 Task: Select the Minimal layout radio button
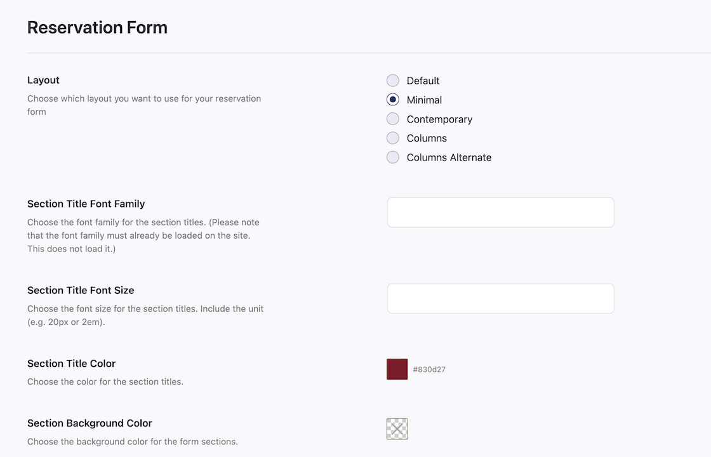coord(393,100)
